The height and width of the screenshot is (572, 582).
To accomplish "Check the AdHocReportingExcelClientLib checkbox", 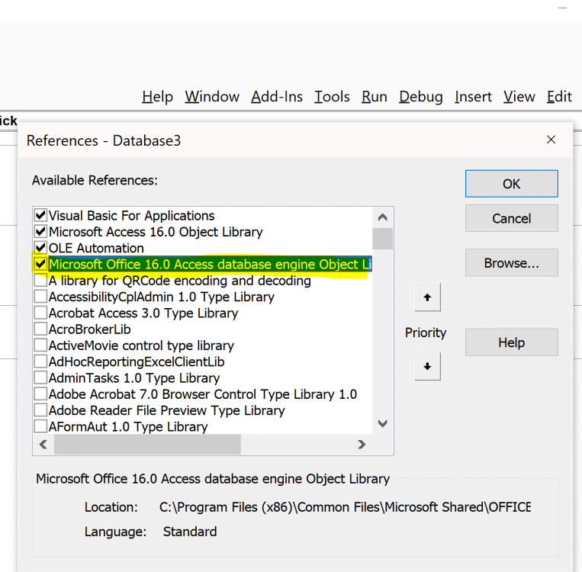I will (40, 362).
